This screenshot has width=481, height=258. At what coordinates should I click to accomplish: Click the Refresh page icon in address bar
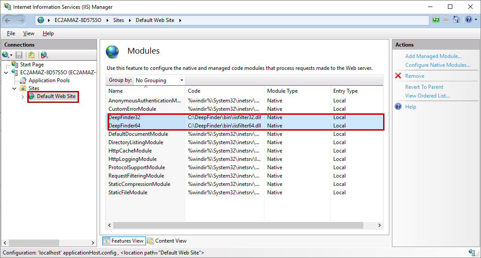pyautogui.click(x=436, y=20)
